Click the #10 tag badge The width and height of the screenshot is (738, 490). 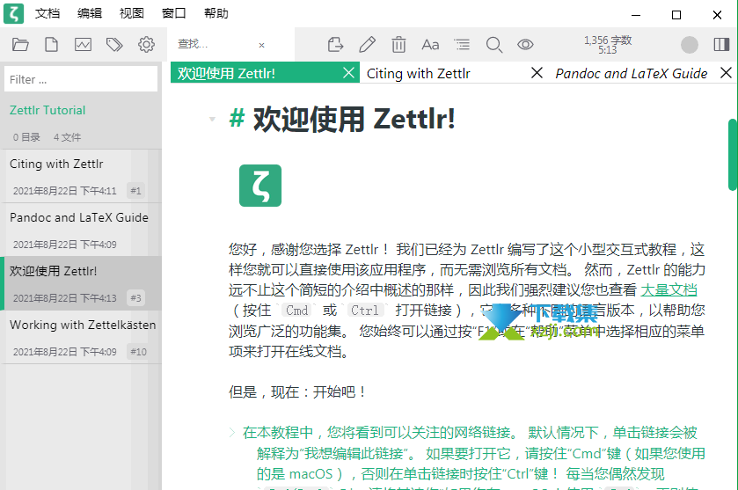click(138, 352)
